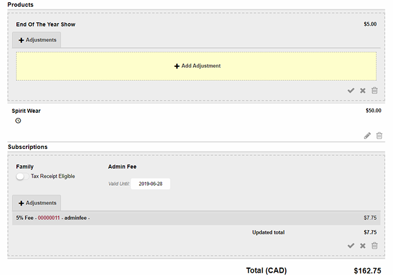Viewport: 393px width, 275px height.
Task: Confirm End Of The Year Show edits checkmark
Action: [351, 90]
